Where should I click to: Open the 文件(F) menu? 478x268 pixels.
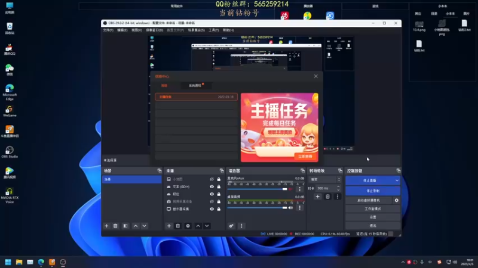(x=108, y=30)
